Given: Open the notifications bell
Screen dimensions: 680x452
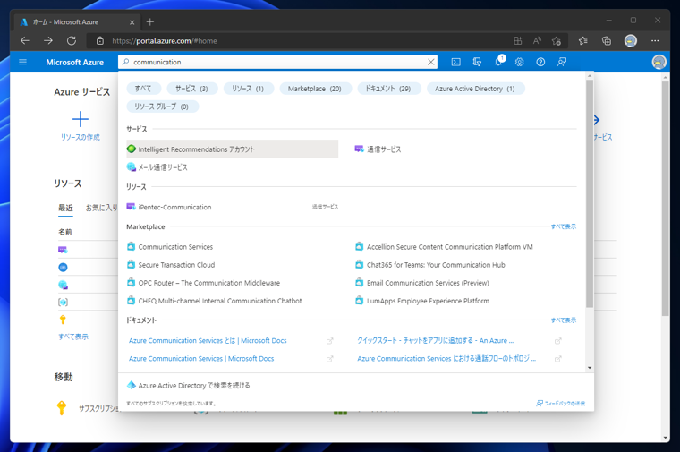Looking at the screenshot, I should point(498,61).
